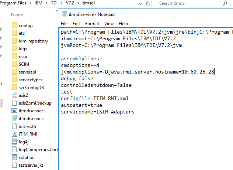The image size is (233, 170).
Task: Place cursor on the path= line
Action: [x=147, y=32]
